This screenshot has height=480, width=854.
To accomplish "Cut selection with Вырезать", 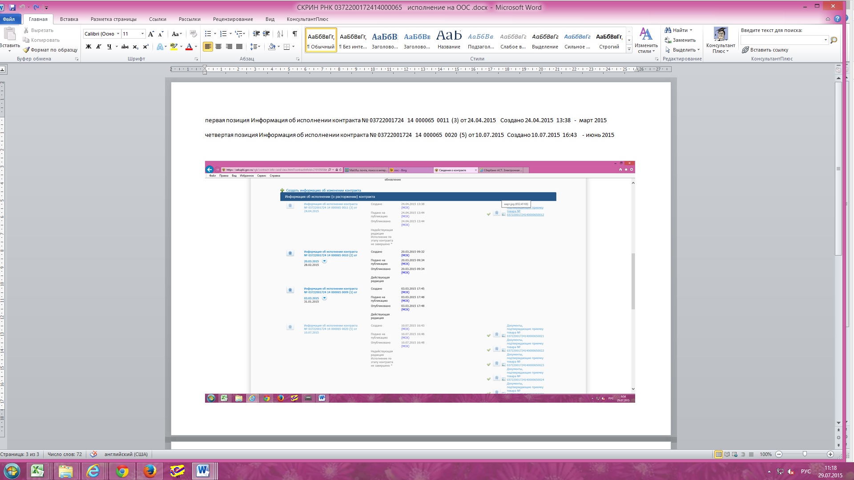I will click(x=38, y=30).
